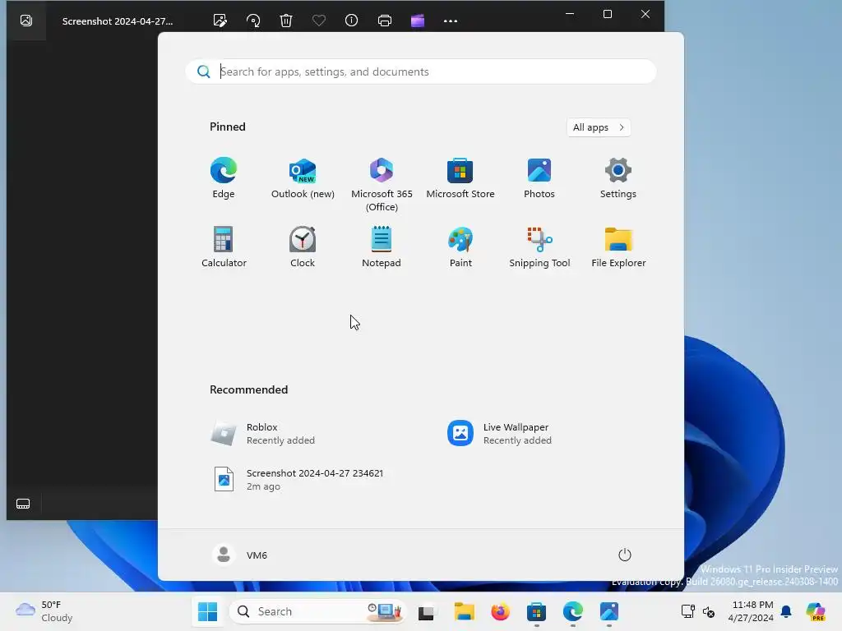Open notifications bell in taskbar
This screenshot has width=842, height=631.
tap(786, 611)
